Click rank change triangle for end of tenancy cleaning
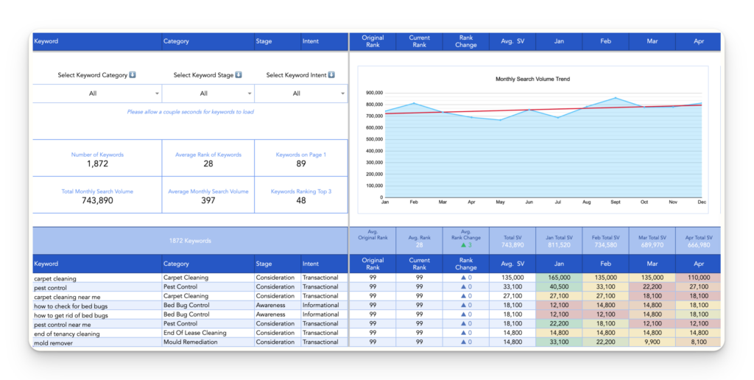Image resolution: width=754 pixels, height=380 pixels. 464,333
